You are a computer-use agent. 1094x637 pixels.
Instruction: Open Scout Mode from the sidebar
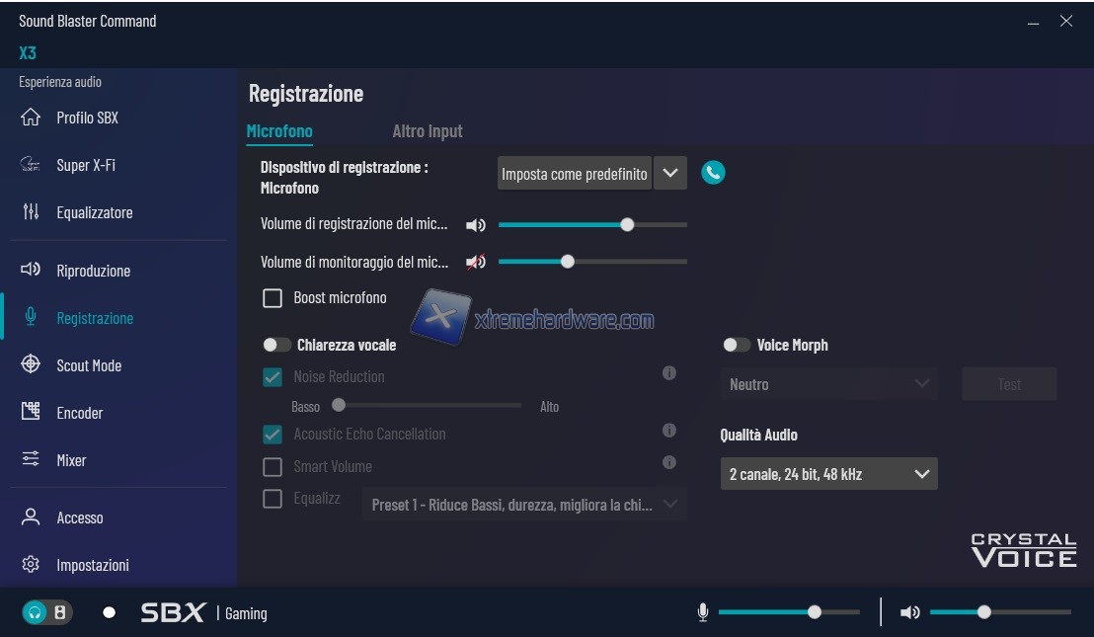click(89, 365)
